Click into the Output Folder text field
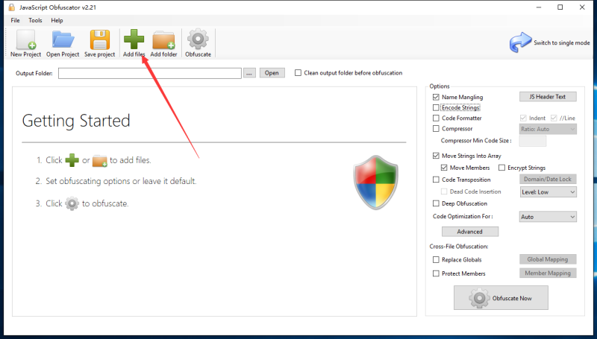This screenshot has height=339, width=597. tap(149, 73)
